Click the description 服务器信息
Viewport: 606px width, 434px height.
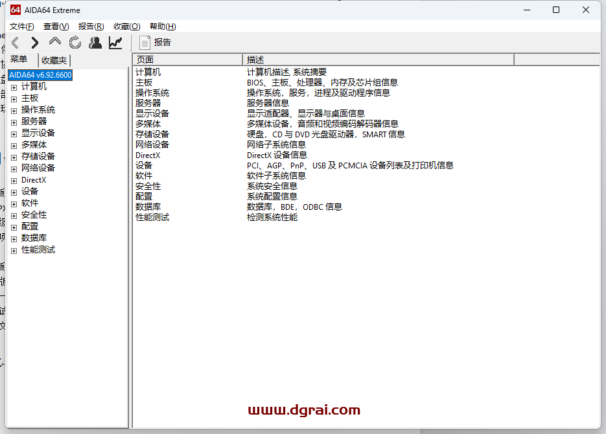[x=268, y=103]
